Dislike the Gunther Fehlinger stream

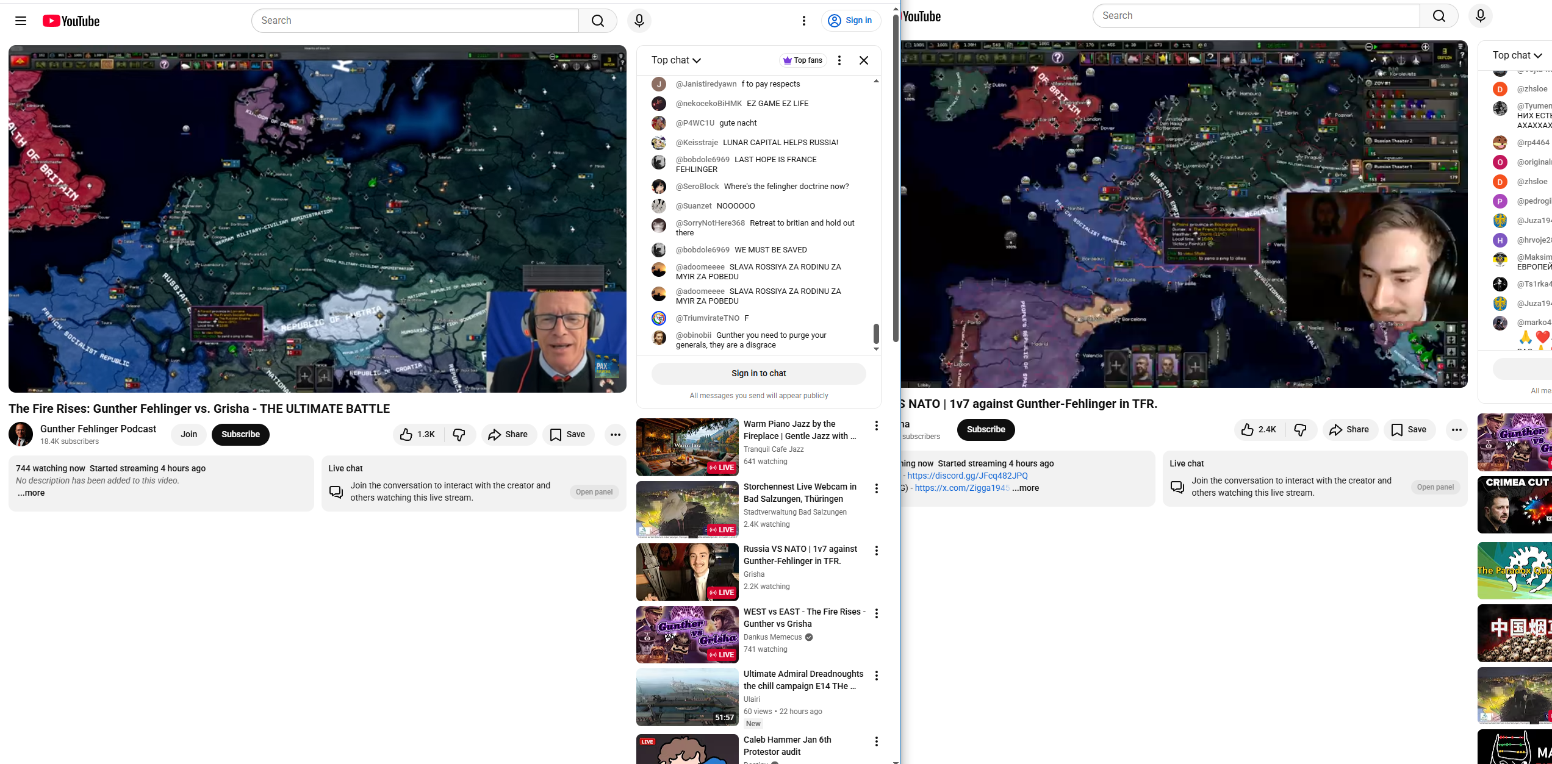point(459,434)
